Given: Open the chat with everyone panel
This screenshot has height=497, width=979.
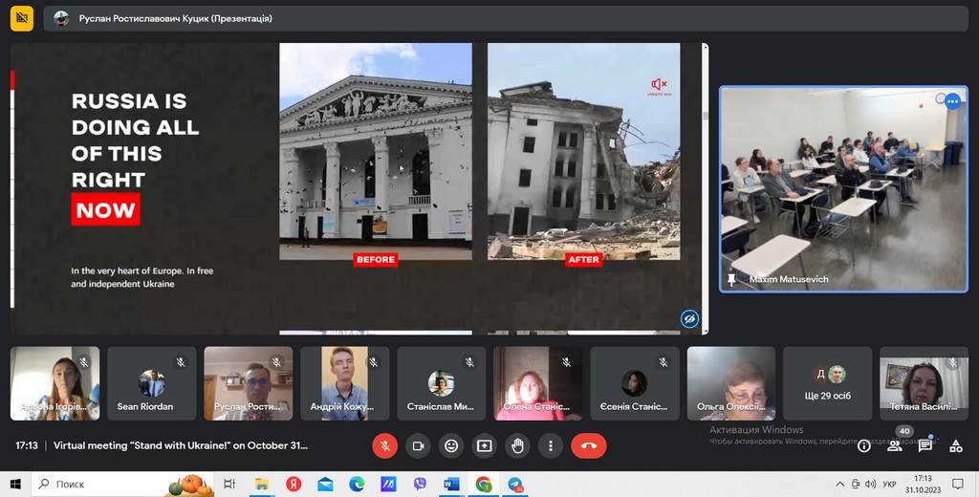Looking at the screenshot, I should pos(925,445).
